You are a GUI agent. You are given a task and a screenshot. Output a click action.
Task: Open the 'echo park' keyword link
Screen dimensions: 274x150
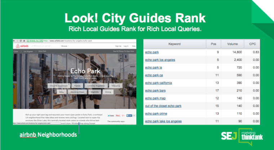point(152,52)
